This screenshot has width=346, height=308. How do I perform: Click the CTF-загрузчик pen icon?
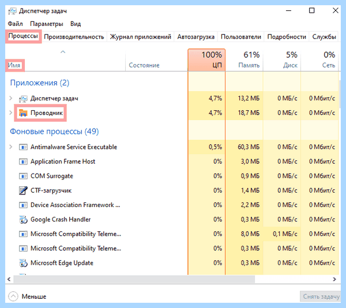(x=23, y=190)
